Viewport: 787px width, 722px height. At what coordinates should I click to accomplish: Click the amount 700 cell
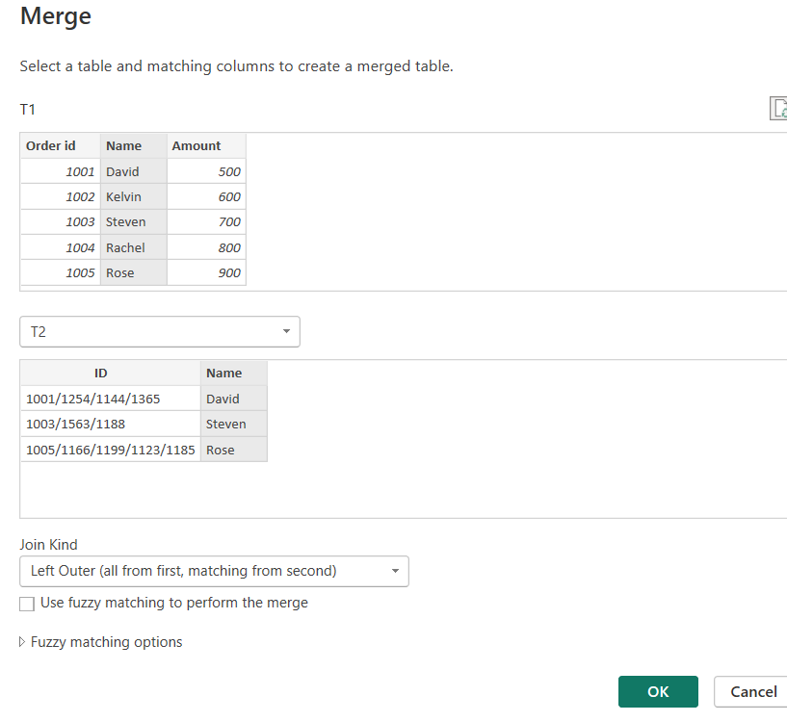point(206,221)
